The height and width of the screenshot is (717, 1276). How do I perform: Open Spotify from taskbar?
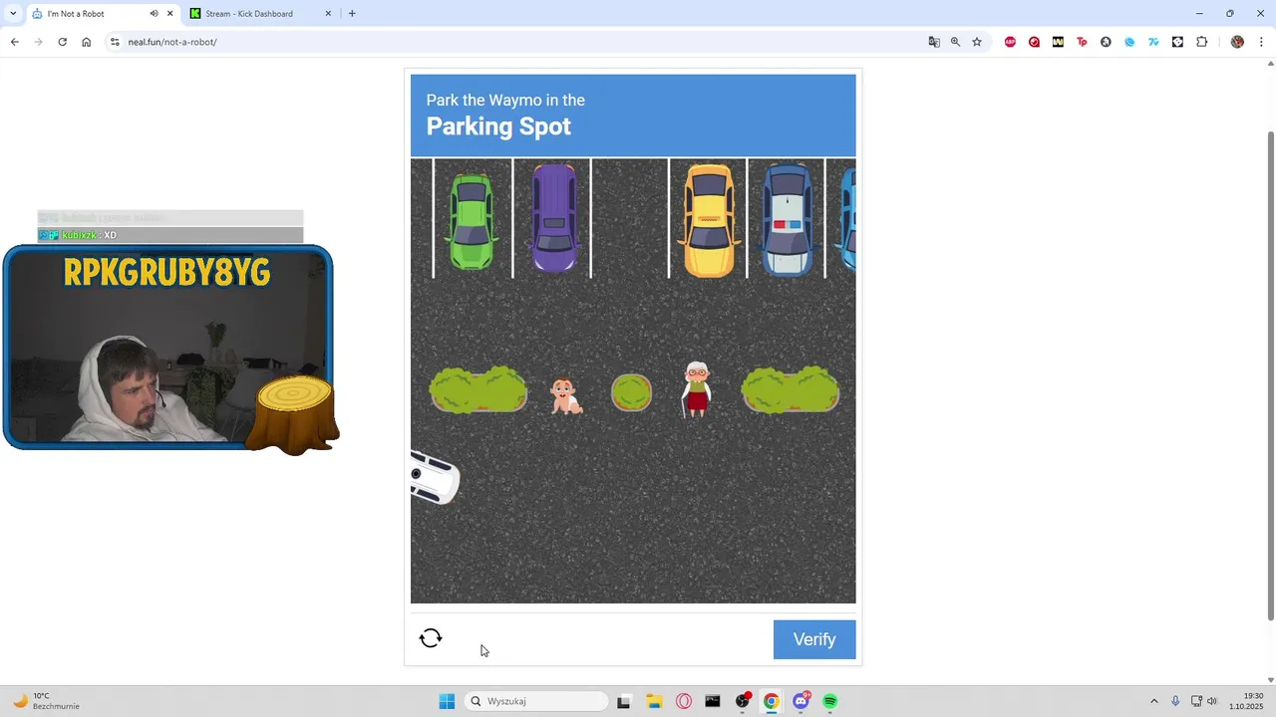830,701
